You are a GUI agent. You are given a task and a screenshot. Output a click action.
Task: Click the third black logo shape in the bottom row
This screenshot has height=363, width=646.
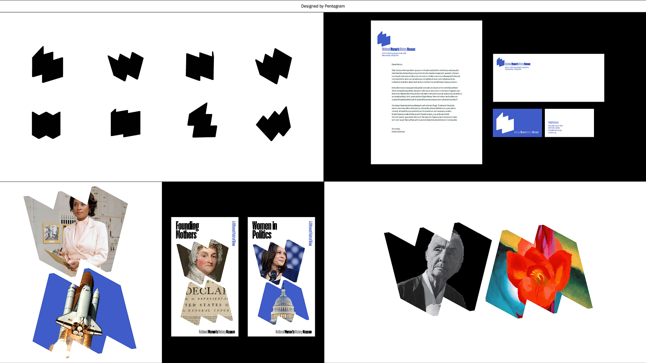[x=202, y=120]
